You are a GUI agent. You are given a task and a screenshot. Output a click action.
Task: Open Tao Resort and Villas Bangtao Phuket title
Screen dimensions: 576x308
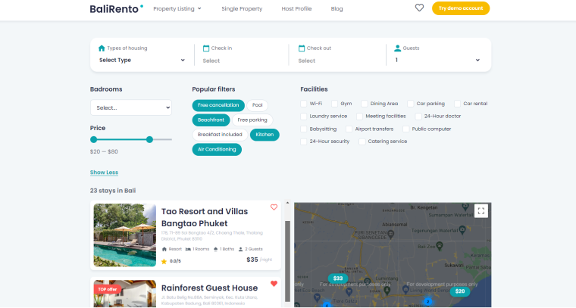click(x=205, y=217)
